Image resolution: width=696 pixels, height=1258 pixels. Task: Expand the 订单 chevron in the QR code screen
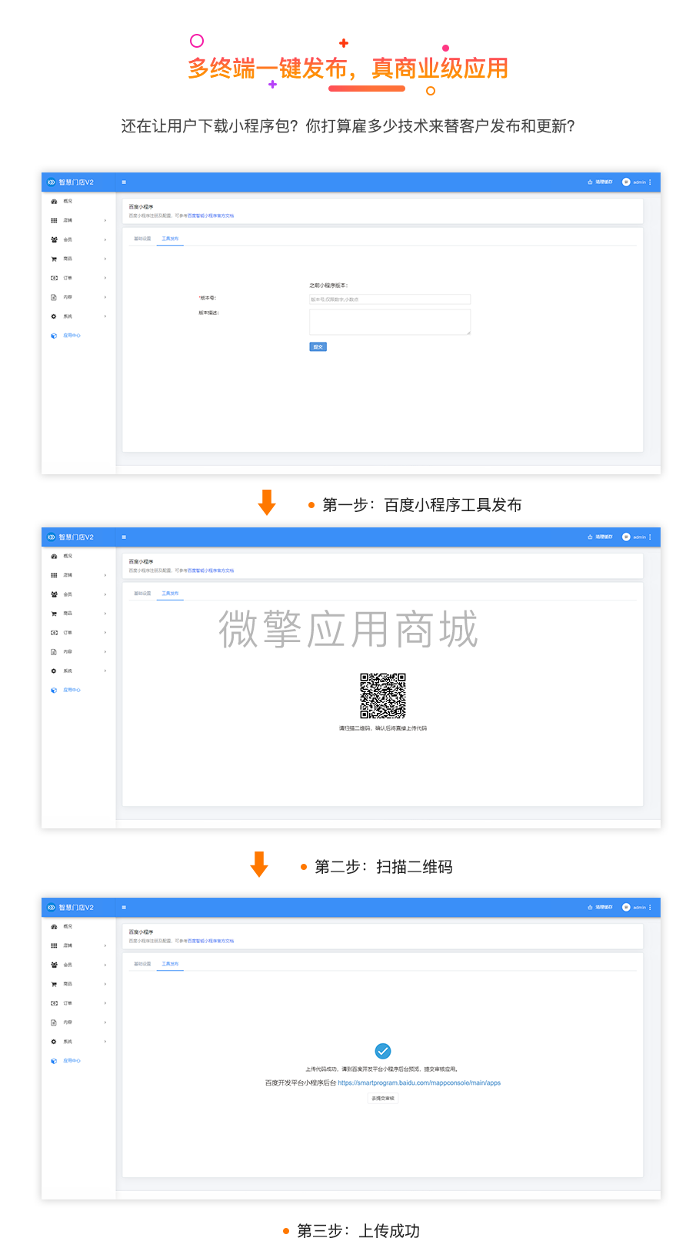click(x=105, y=633)
